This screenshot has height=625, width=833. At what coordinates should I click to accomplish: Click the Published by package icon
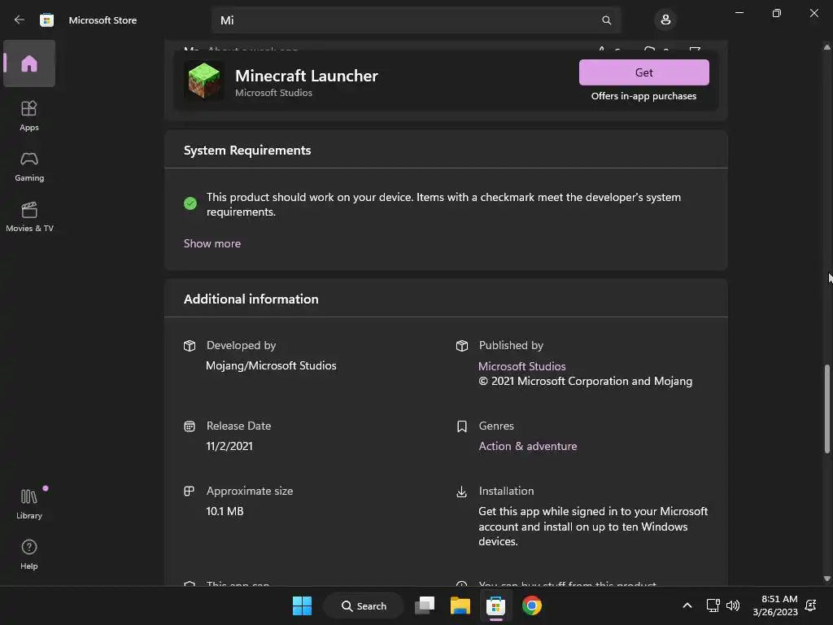click(462, 345)
